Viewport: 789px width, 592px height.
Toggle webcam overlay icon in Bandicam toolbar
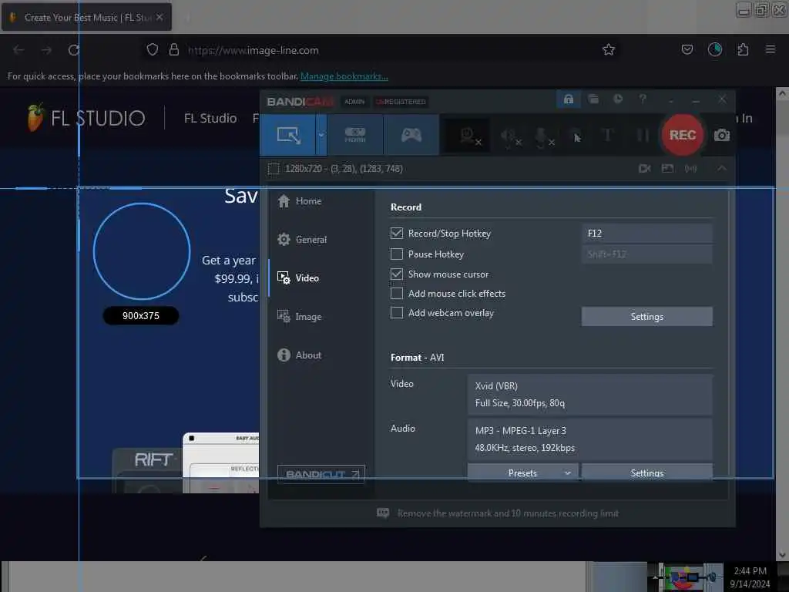coord(469,136)
